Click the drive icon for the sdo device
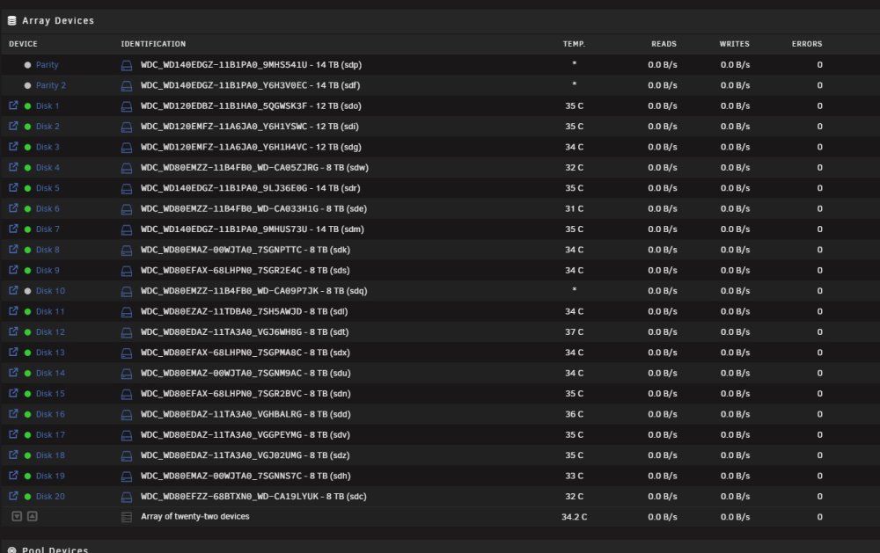 tap(127, 106)
